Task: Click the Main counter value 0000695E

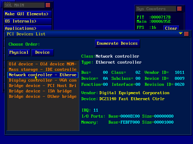Action: click(161, 21)
